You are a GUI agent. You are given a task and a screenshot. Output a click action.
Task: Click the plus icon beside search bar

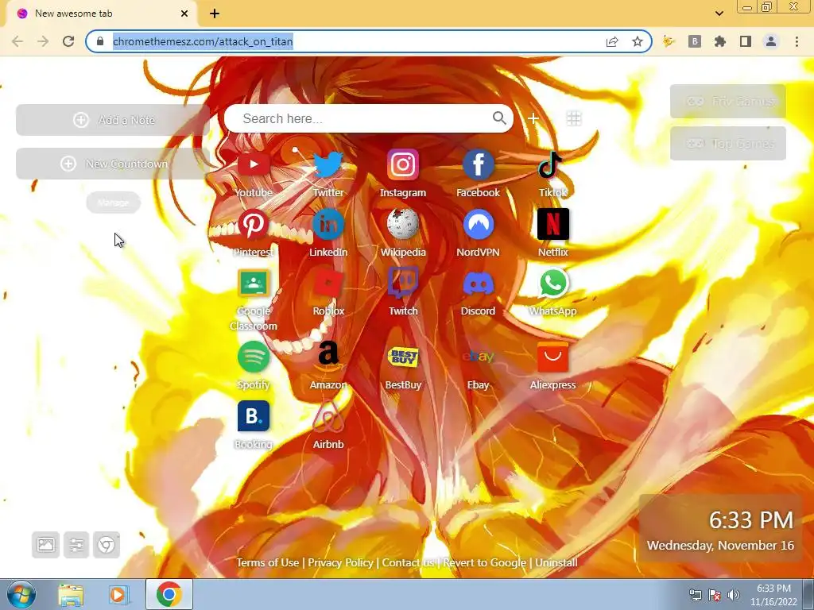tap(533, 119)
